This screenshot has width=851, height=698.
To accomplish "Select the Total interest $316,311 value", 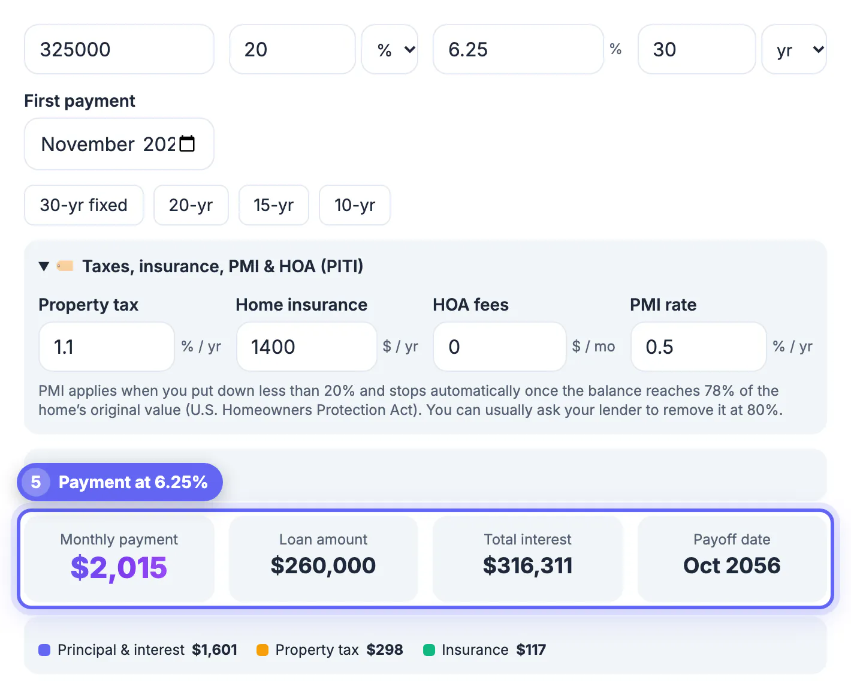I will pyautogui.click(x=528, y=565).
